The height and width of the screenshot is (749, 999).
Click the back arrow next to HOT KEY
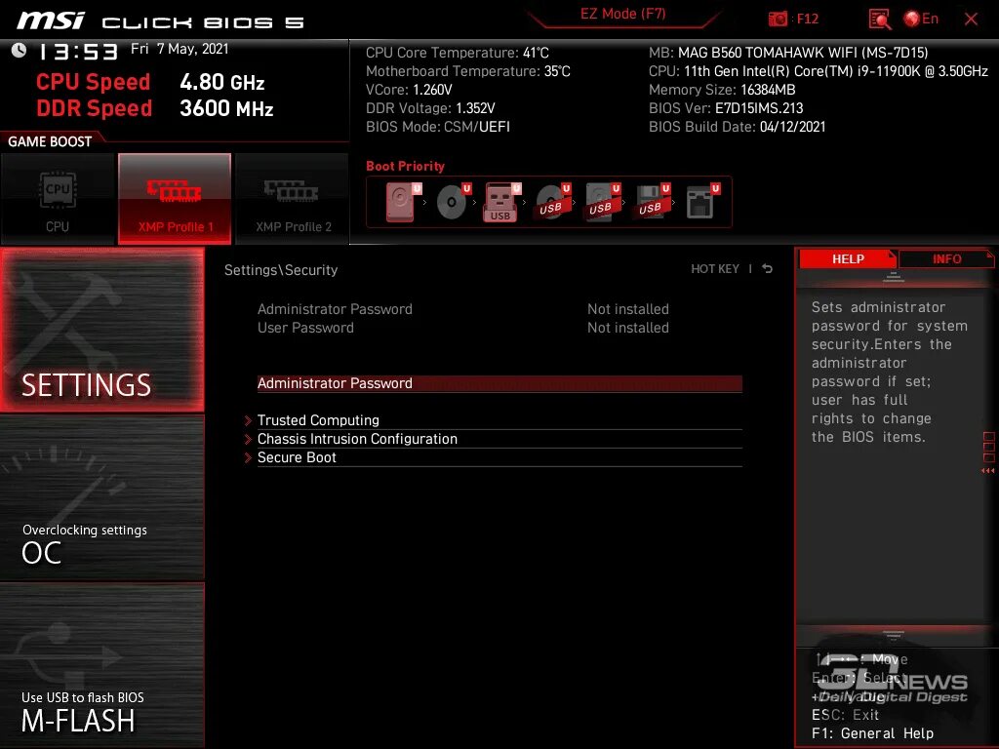(767, 269)
